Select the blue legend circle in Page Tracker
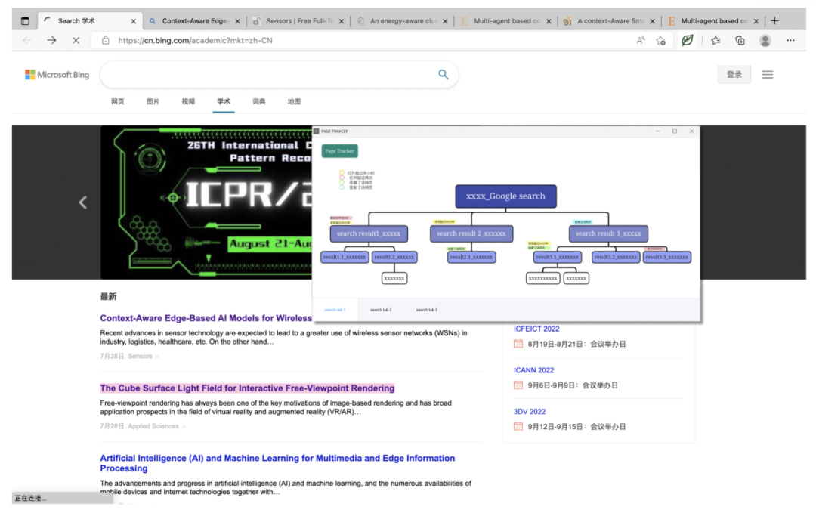 tap(342, 187)
